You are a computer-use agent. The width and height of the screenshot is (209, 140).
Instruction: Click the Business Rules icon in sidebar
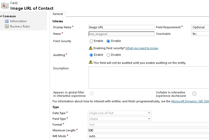[x=7, y=26]
